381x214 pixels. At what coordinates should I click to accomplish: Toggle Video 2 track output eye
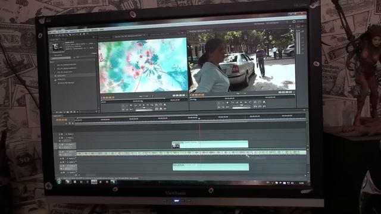coord(60,137)
